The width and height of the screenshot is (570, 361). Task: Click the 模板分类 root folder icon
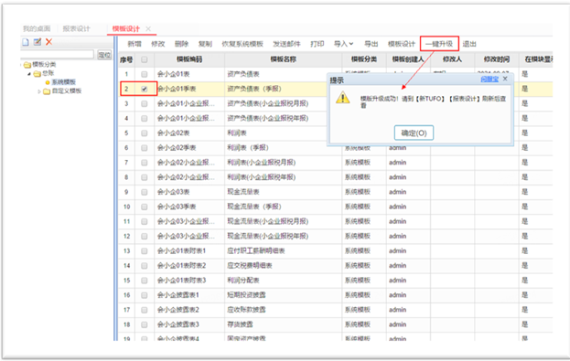(27, 65)
